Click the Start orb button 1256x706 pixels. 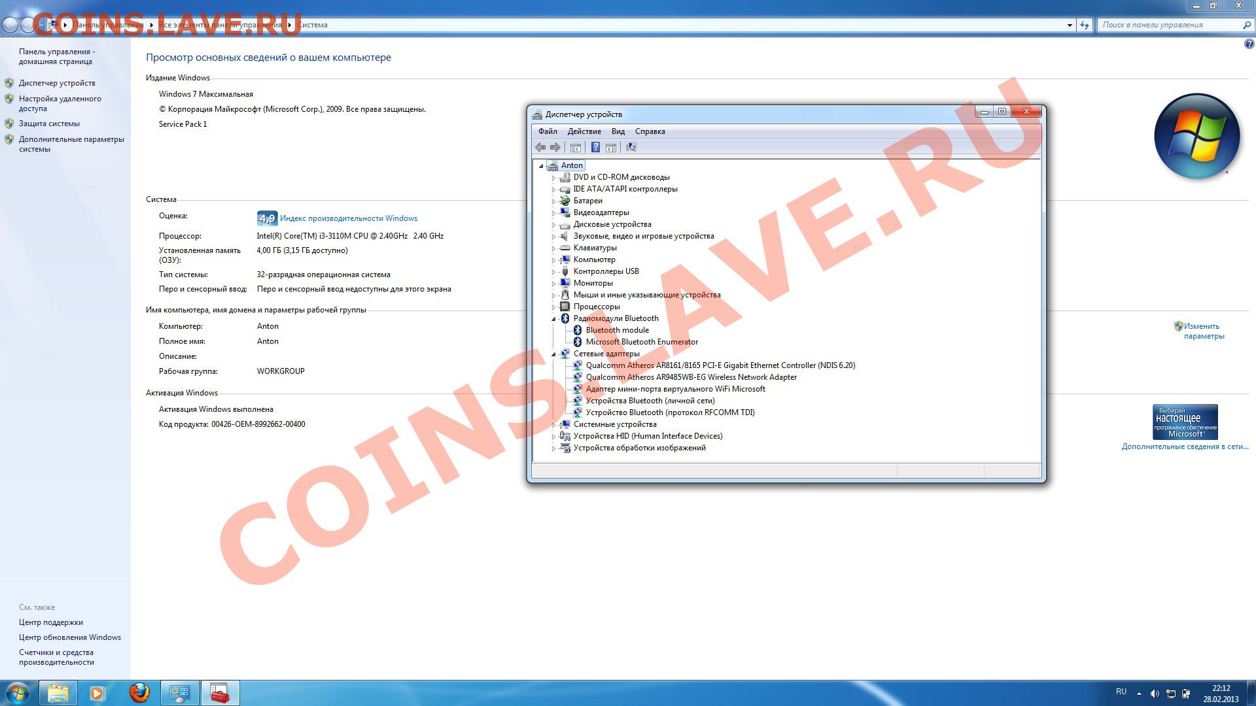18,693
